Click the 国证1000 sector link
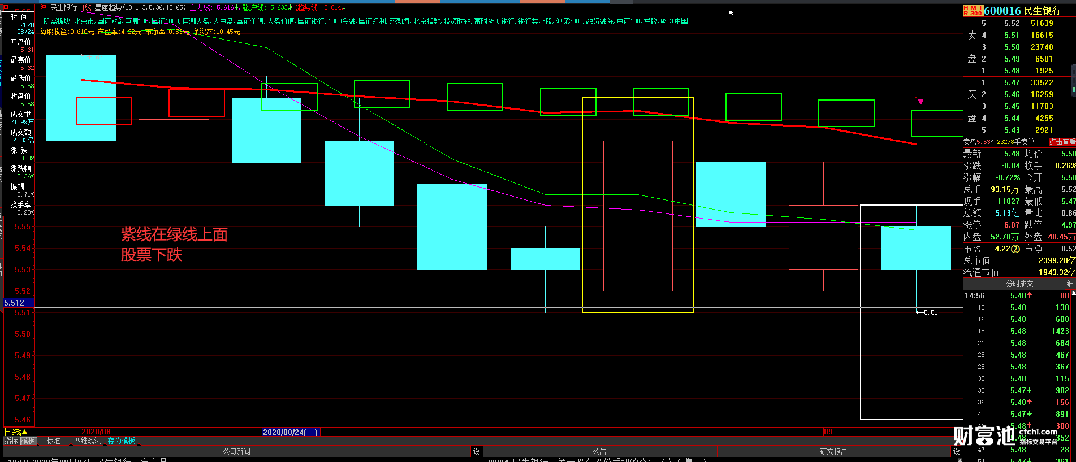This screenshot has width=1076, height=462. tap(165, 21)
